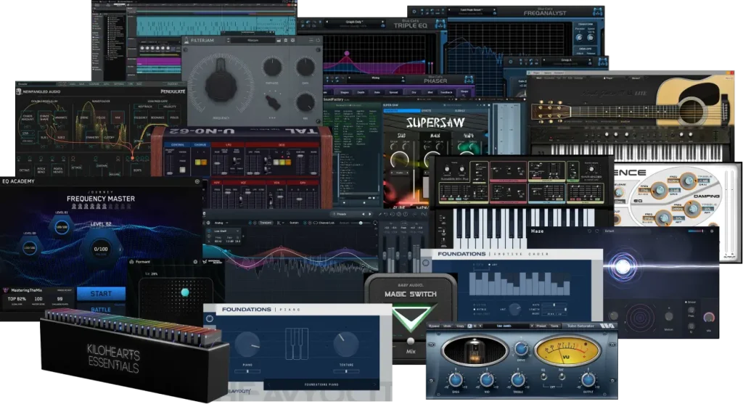
Task: Open the Tube Saturator Tools menu
Action: click(554, 326)
